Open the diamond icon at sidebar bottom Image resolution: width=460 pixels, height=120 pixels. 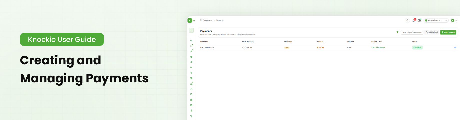pos(191,116)
